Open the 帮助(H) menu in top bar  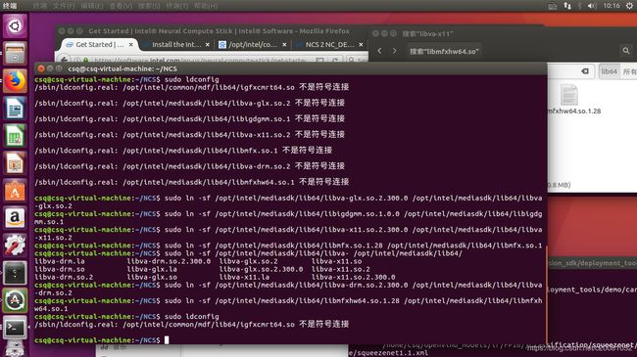[x=206, y=6]
